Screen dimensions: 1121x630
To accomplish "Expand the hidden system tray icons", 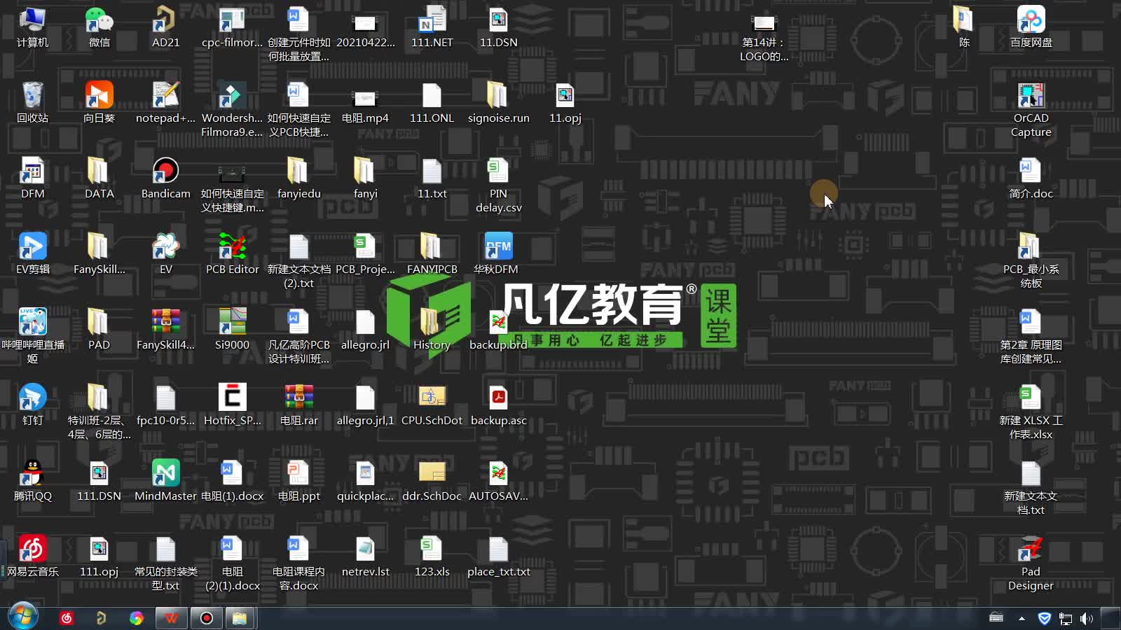I will tap(1022, 618).
